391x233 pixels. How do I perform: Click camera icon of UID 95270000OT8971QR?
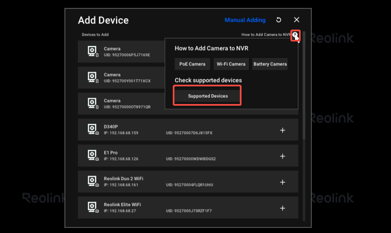tap(93, 103)
